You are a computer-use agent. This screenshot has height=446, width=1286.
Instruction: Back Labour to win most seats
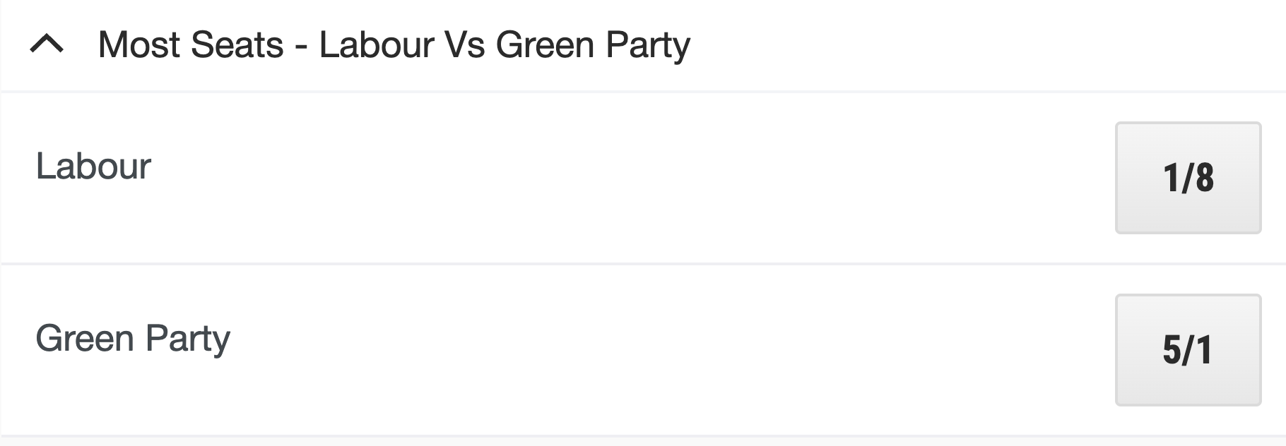(x=1188, y=178)
